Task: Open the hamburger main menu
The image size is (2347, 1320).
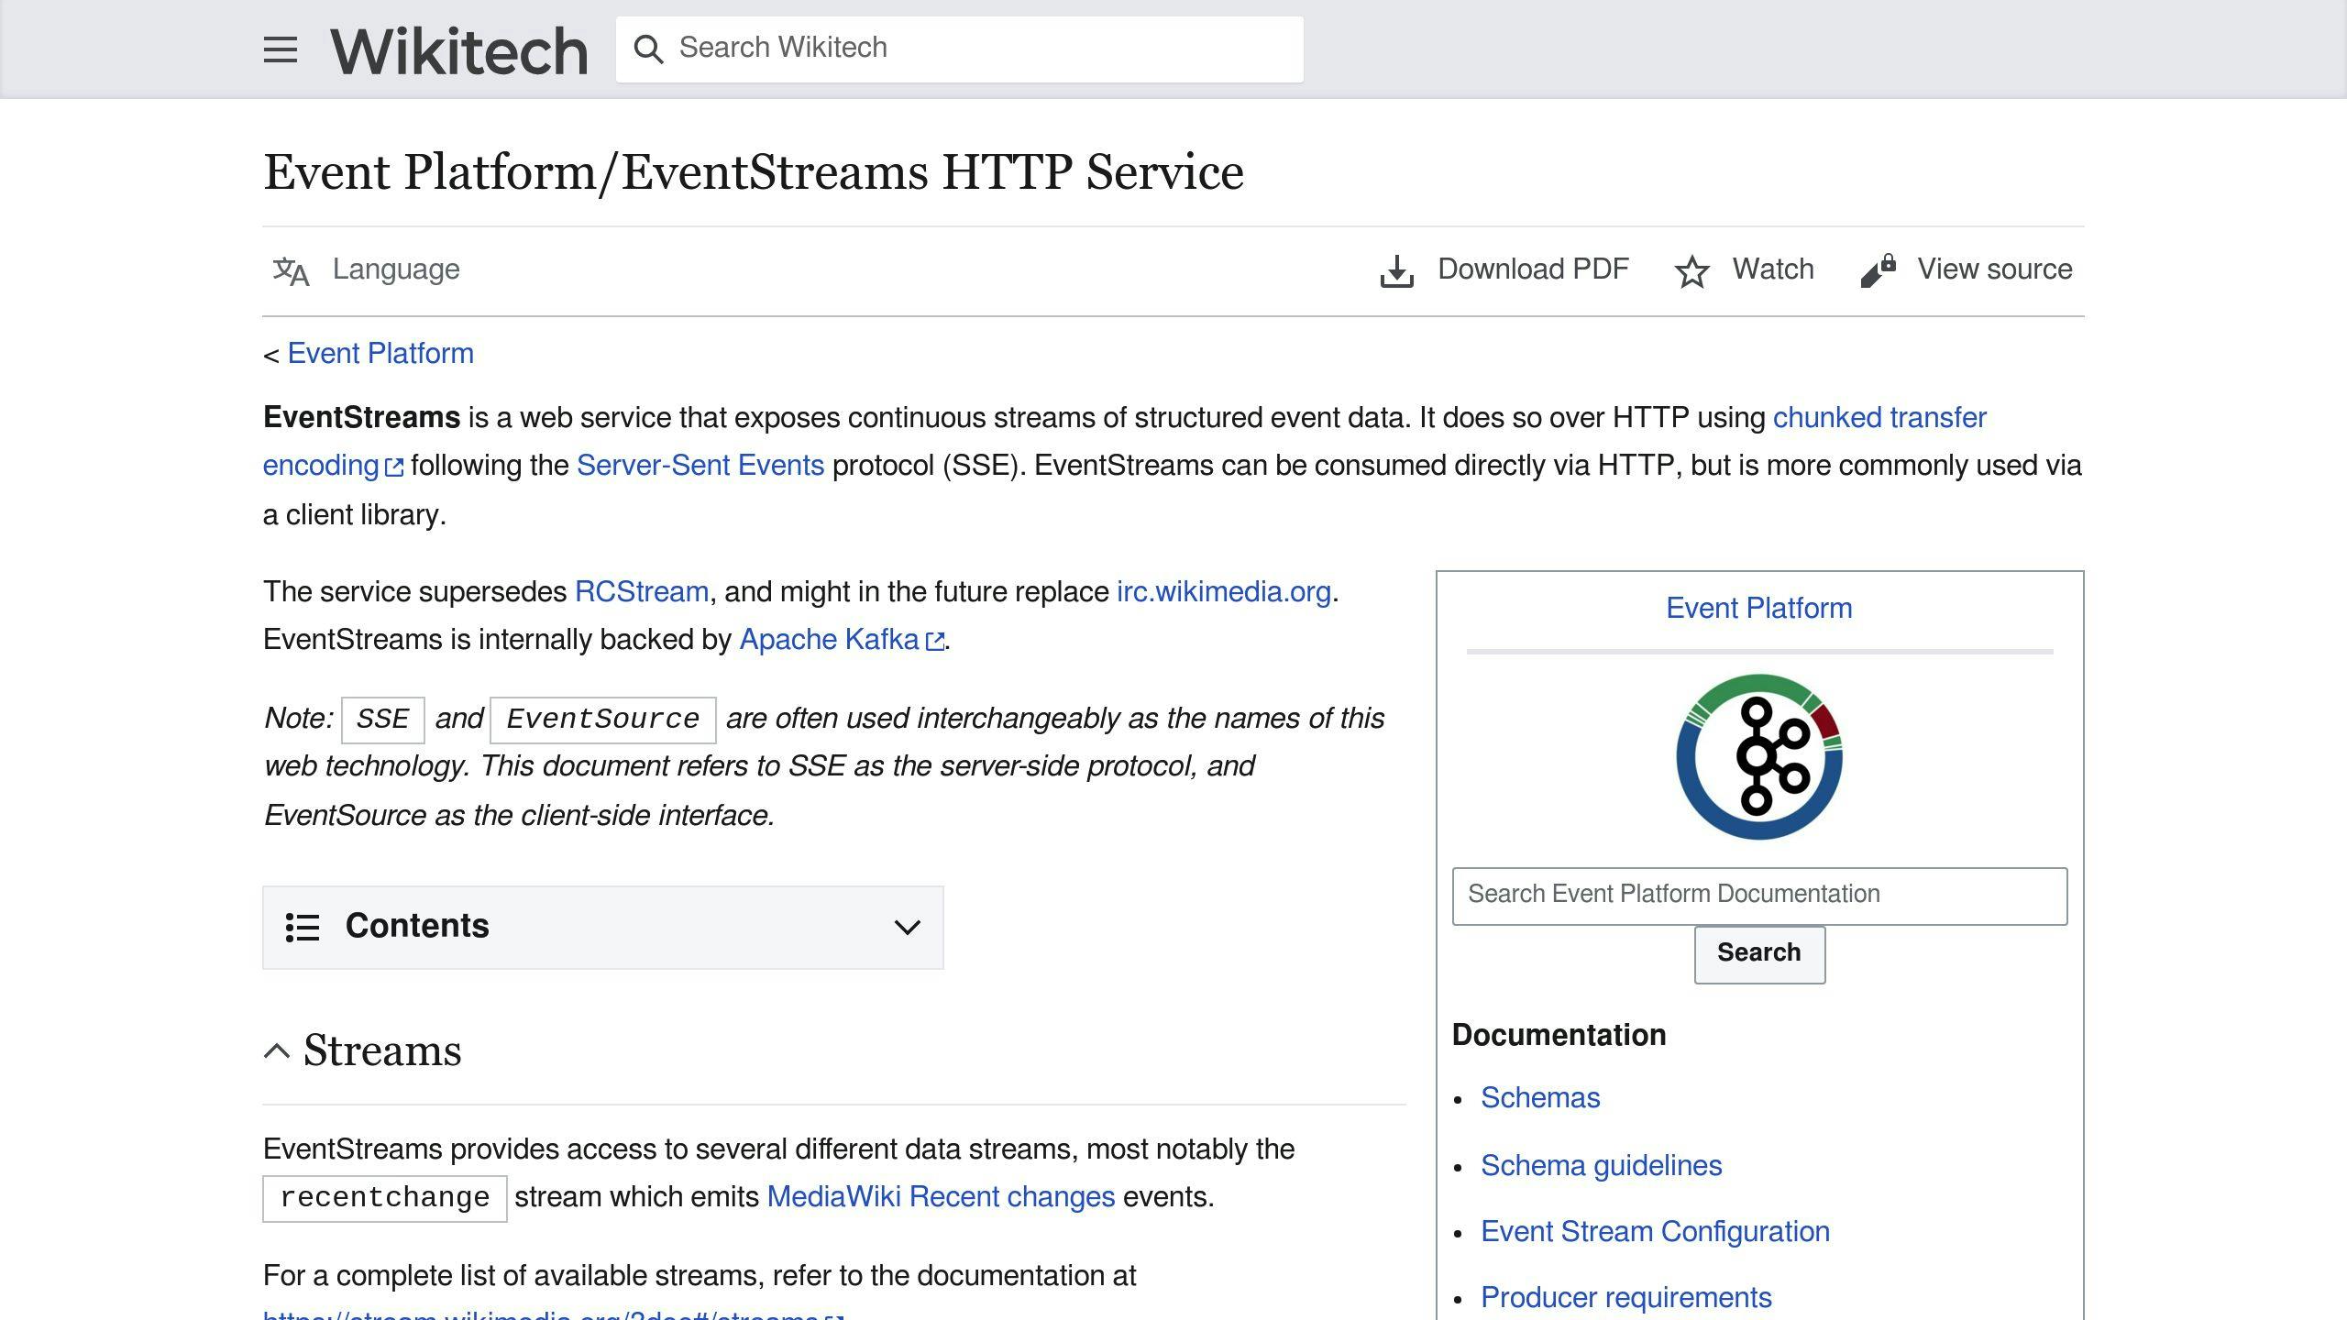Action: pyautogui.click(x=280, y=49)
